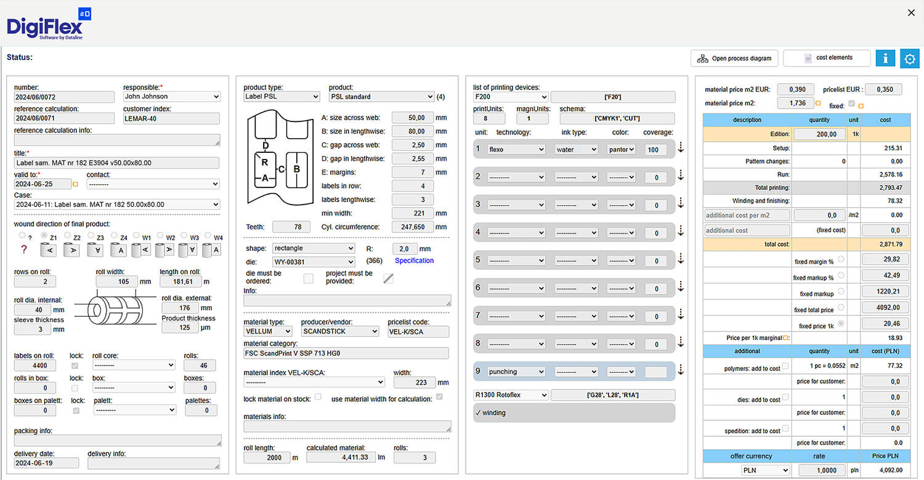Check spedition add to cost checkbox
Viewport: 924px width, 480px height.
(785, 428)
